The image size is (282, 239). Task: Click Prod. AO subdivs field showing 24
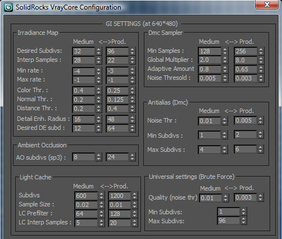click(117, 157)
